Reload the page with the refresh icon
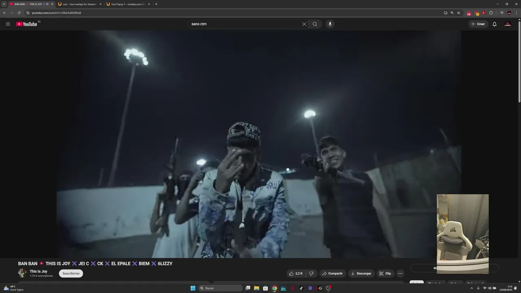The width and height of the screenshot is (521, 293). click(x=19, y=13)
